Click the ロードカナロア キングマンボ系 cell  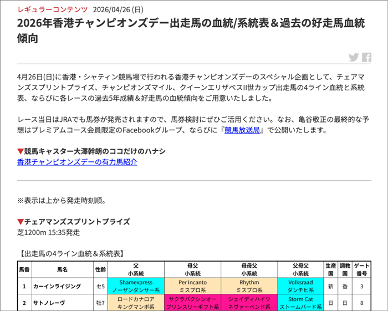[136, 303]
